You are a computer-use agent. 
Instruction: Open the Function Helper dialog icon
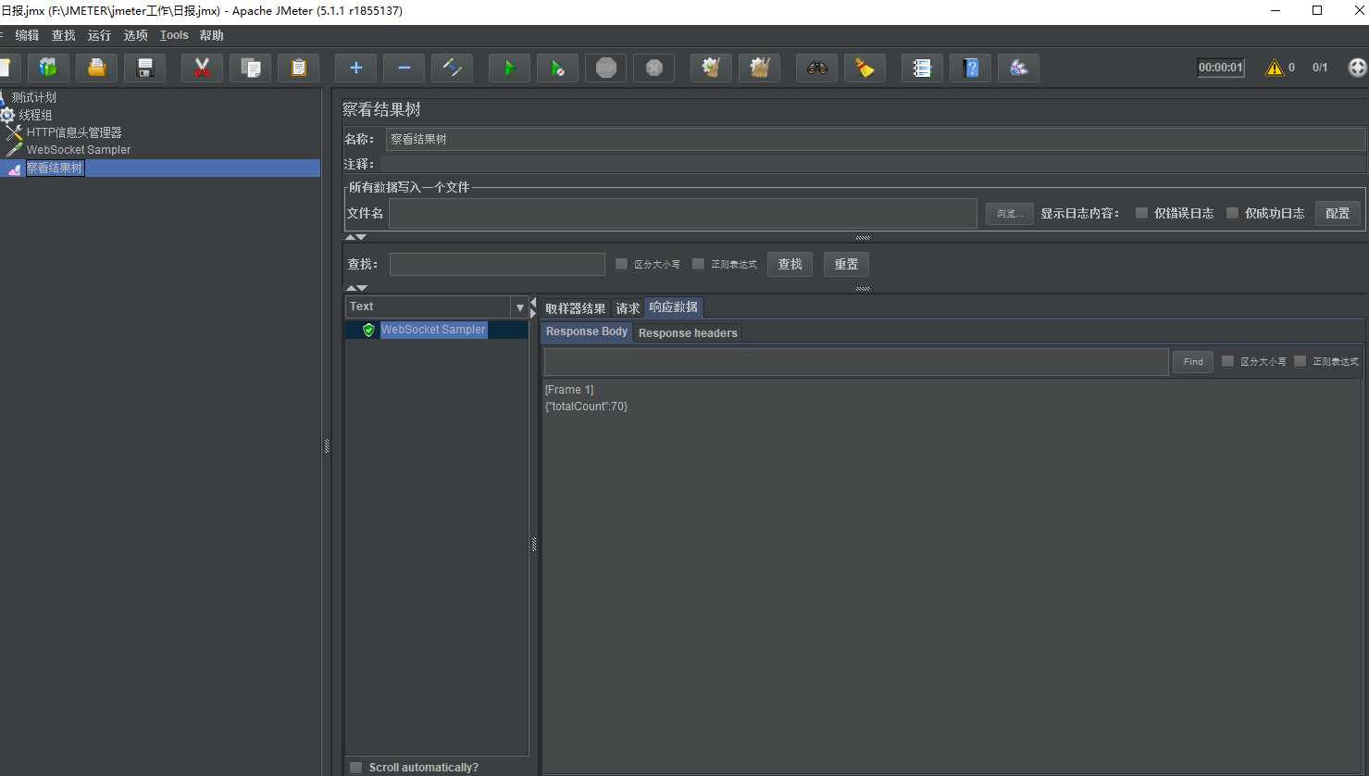(922, 68)
